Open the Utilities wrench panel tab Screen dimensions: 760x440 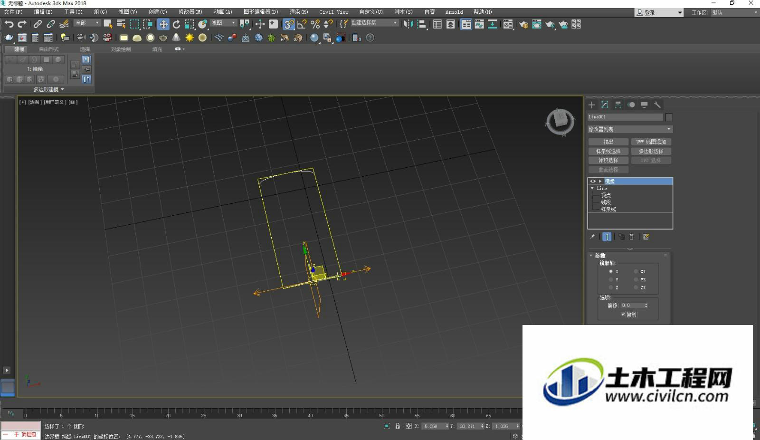pos(657,105)
